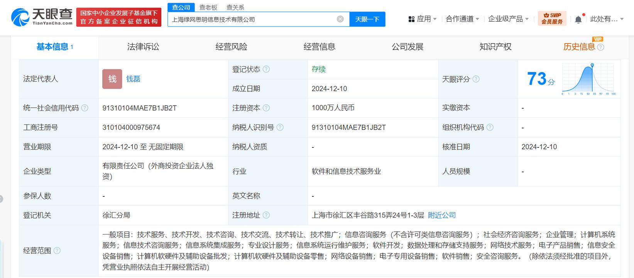Clear the search box with the X icon

(340, 19)
